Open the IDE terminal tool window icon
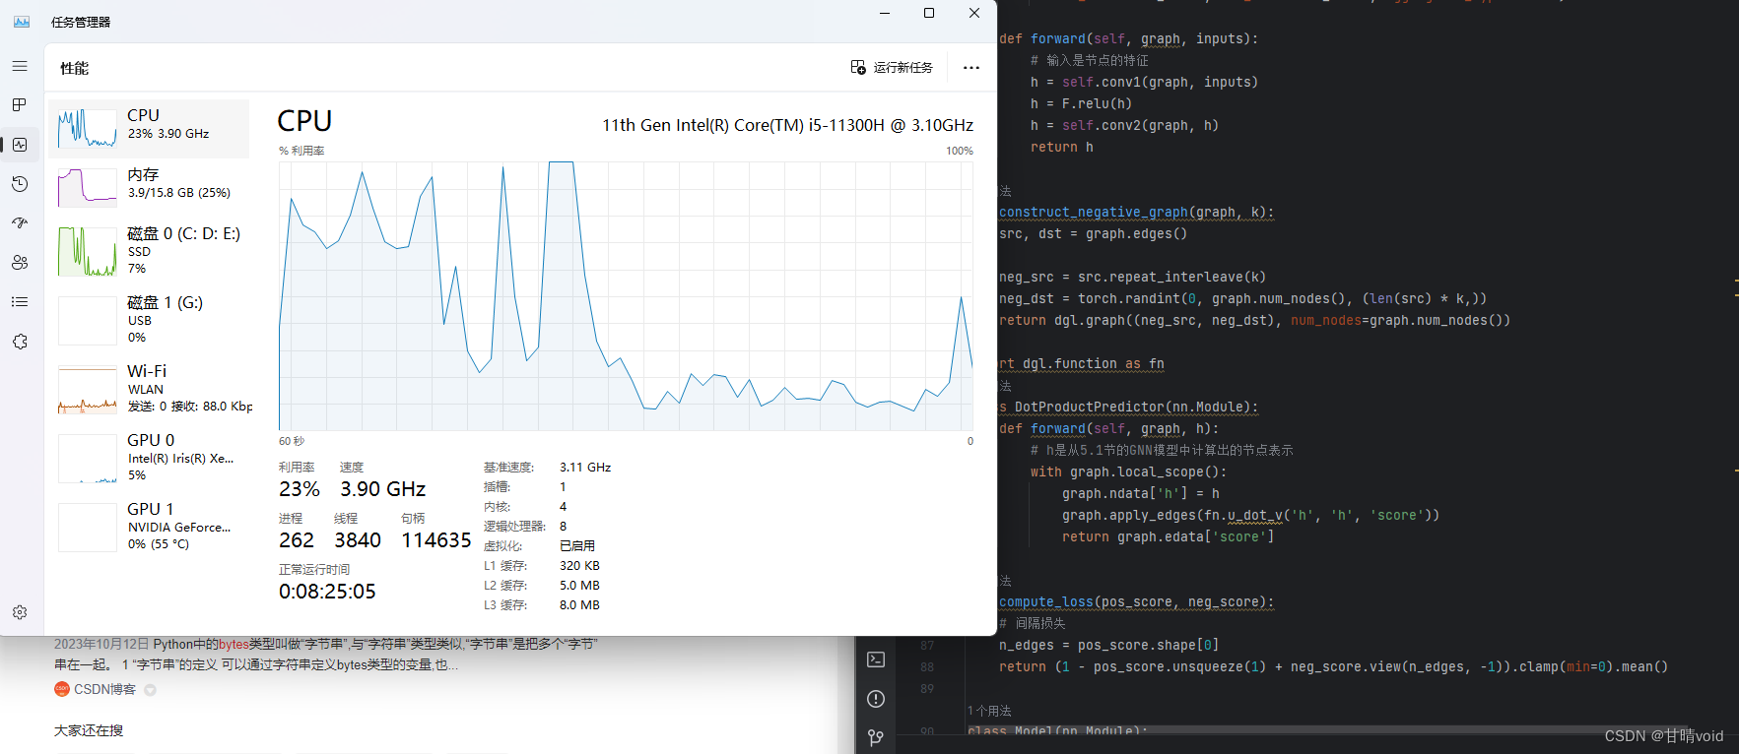Image resolution: width=1739 pixels, height=754 pixels. pos(876,660)
